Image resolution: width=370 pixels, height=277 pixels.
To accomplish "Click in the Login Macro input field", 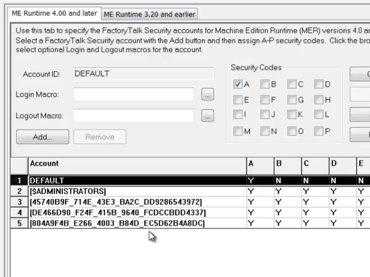I will coord(133,95).
